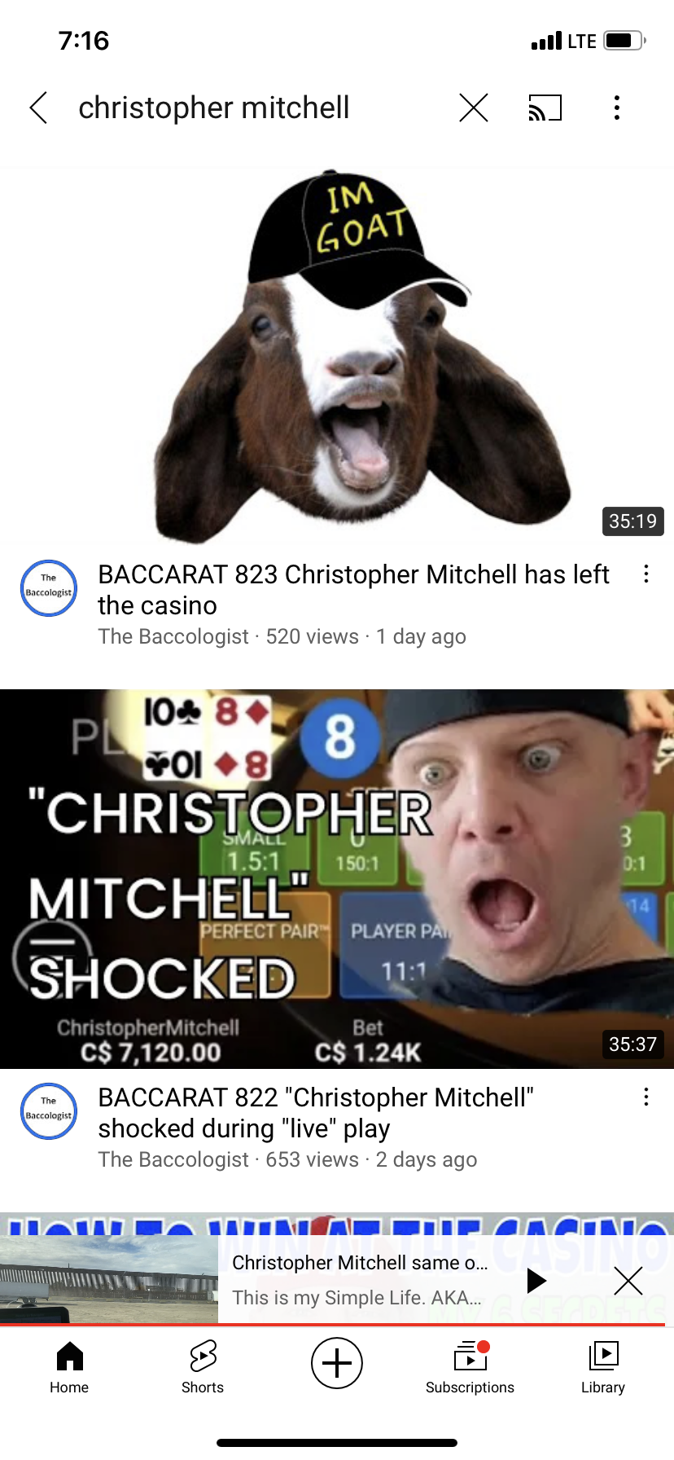
Task: Open the Christopher Mitchell Shocked thumbnail
Action: pos(337,879)
